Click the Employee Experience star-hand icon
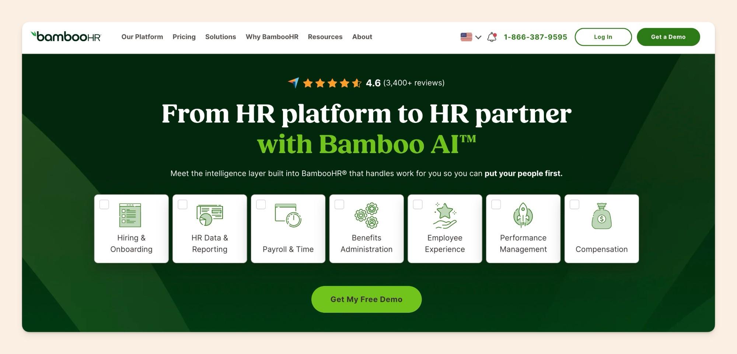This screenshot has height=354, width=737. 445,215
